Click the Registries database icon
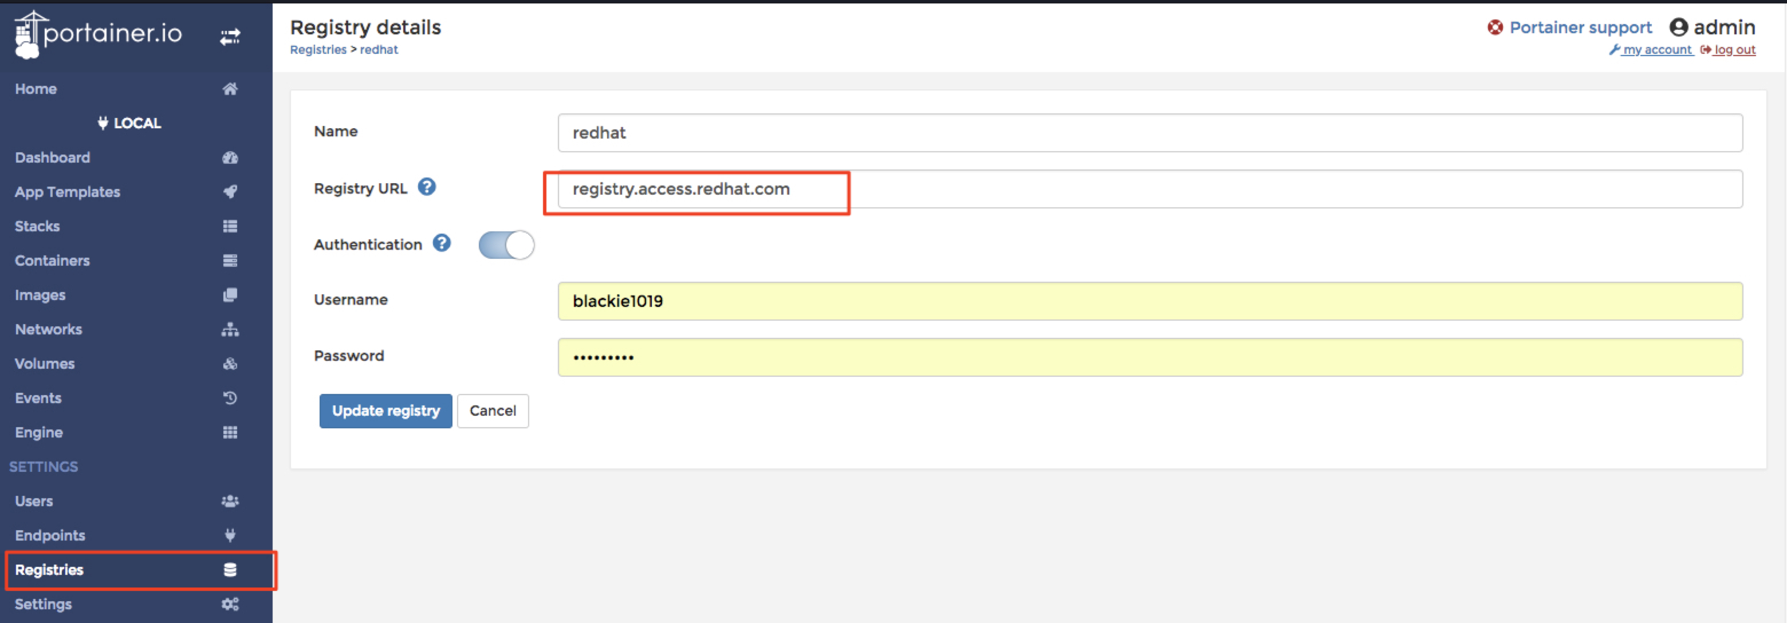The image size is (1787, 623). pyautogui.click(x=230, y=570)
